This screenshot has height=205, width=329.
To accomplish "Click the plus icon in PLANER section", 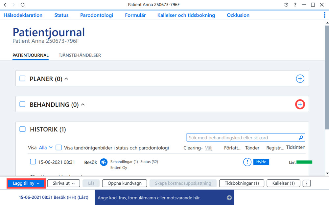I will (x=300, y=79).
